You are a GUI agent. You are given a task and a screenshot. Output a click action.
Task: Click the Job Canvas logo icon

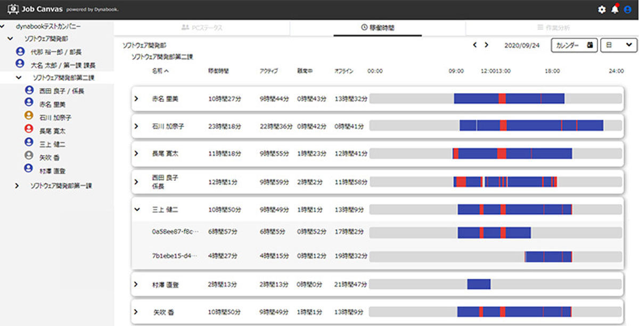click(x=13, y=10)
